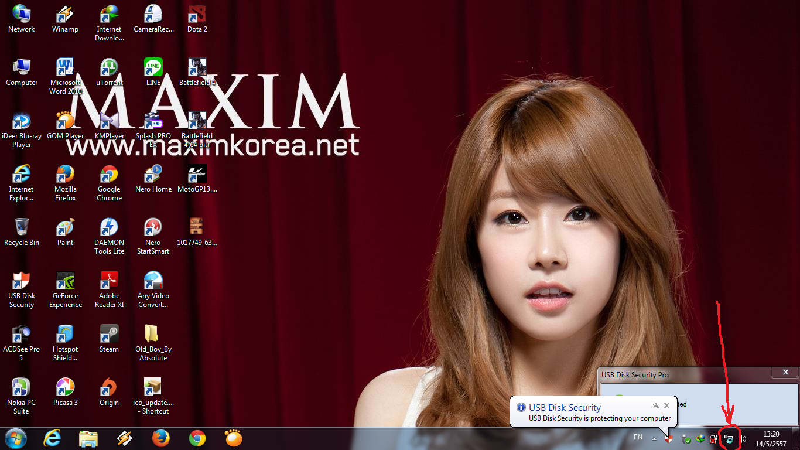Viewport: 800px width, 450px height.
Task: Open the Windows Start menu
Action: (x=16, y=438)
